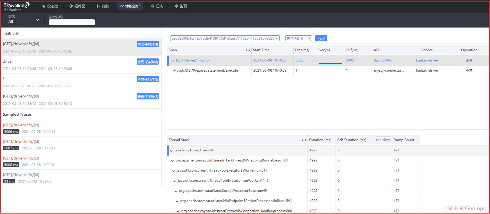This screenshot has height=214, width=490.
Task: Click the SpringMVC API cell
Action: pyautogui.click(x=383, y=60)
